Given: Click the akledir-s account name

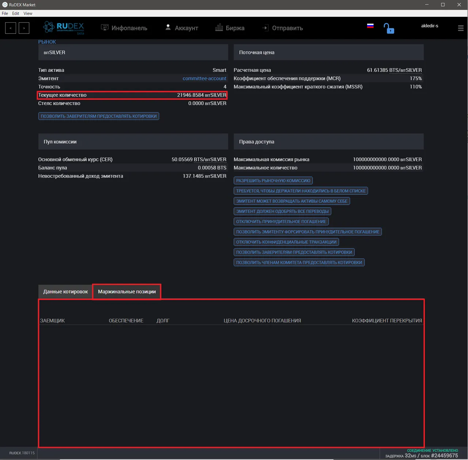Looking at the screenshot, I should (x=430, y=26).
